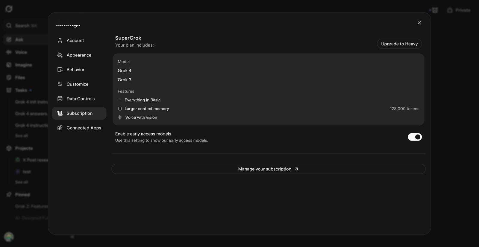Select Ask in the background sidebar
The image size is (479, 247).
point(26,39)
